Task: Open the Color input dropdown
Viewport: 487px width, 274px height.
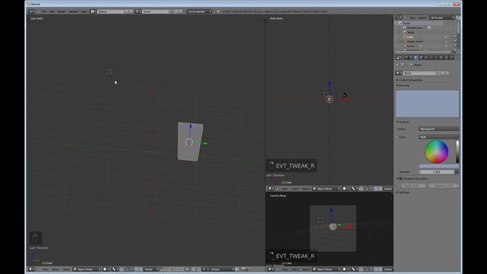Action: [438, 137]
